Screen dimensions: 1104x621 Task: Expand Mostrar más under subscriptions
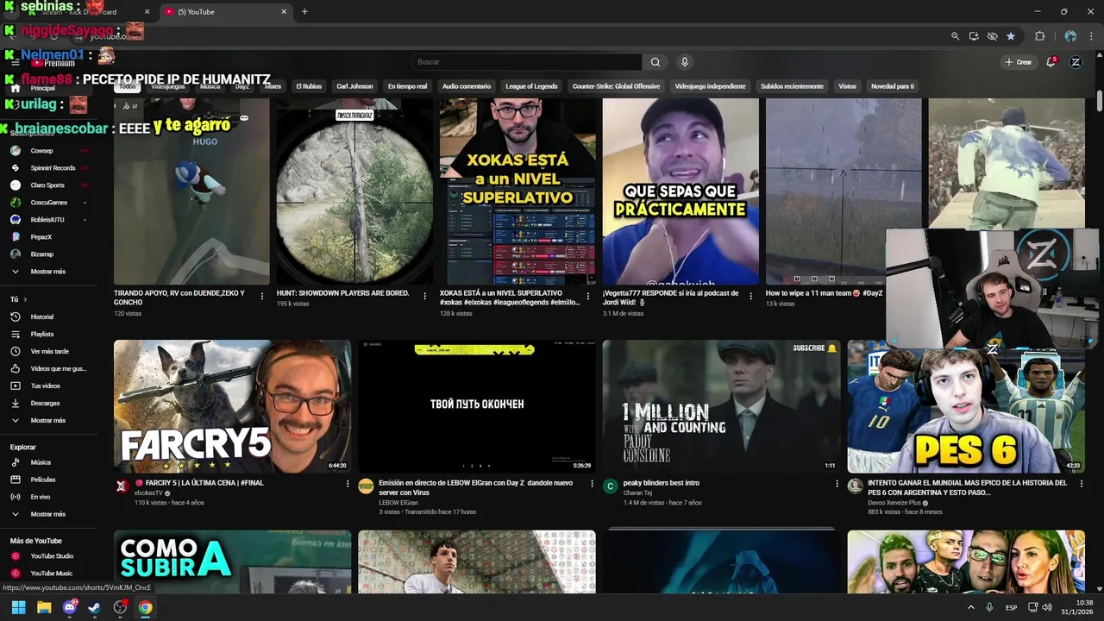[x=49, y=272]
